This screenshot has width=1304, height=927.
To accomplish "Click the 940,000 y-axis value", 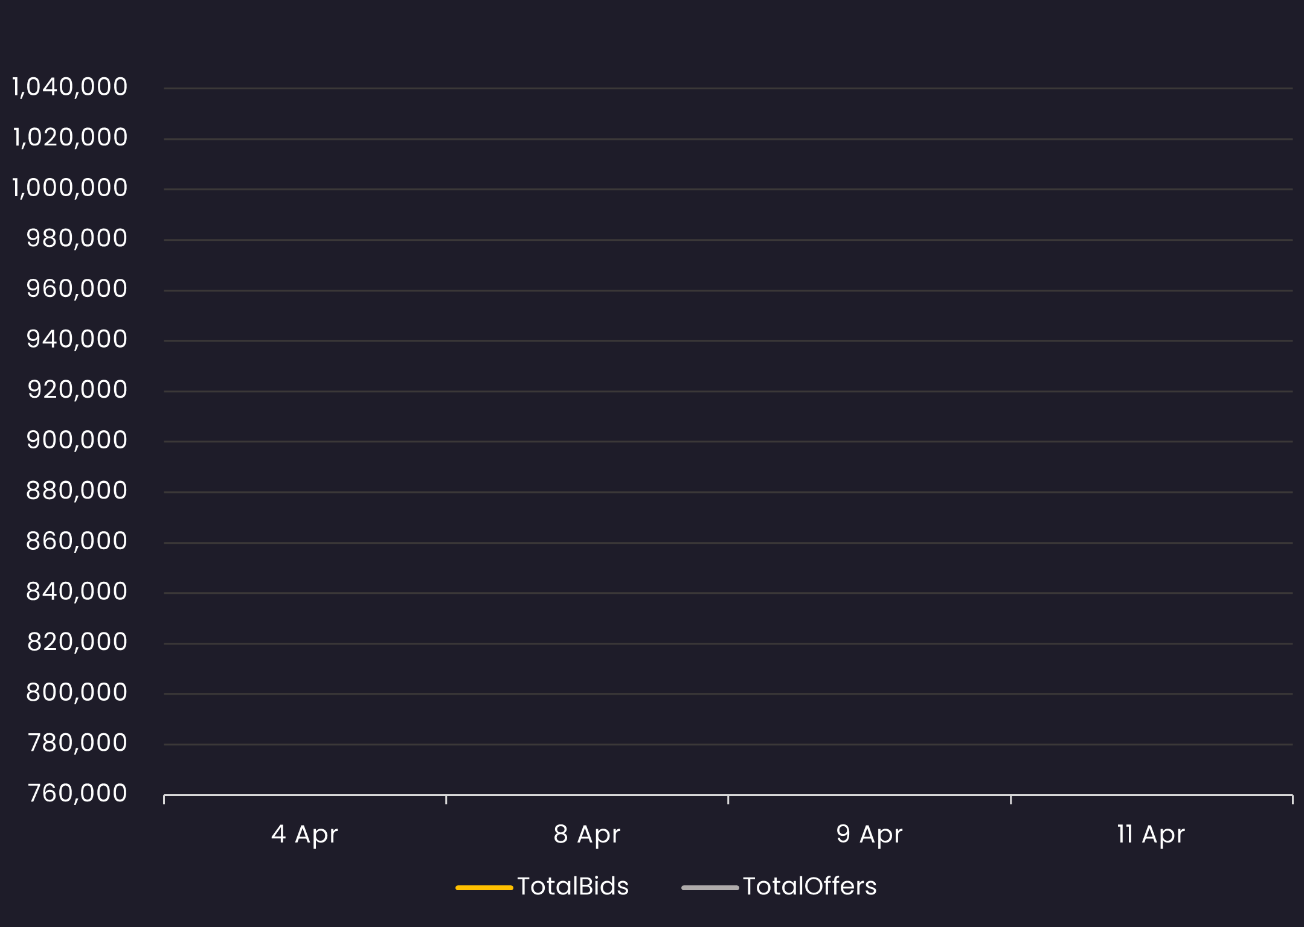I will pyautogui.click(x=77, y=340).
